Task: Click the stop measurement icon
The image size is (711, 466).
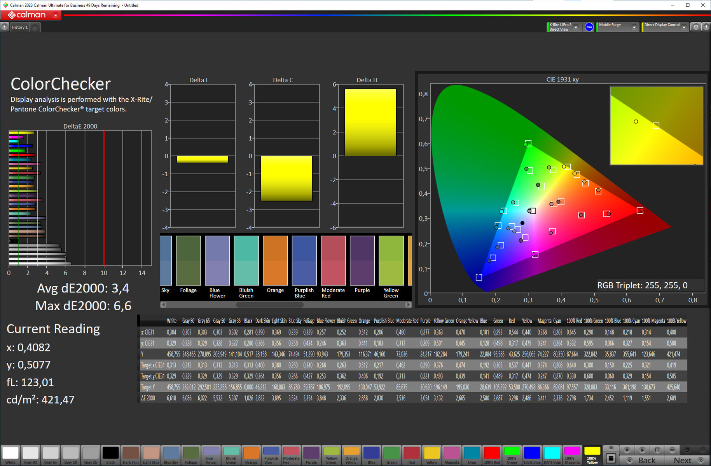Action: pos(627,450)
